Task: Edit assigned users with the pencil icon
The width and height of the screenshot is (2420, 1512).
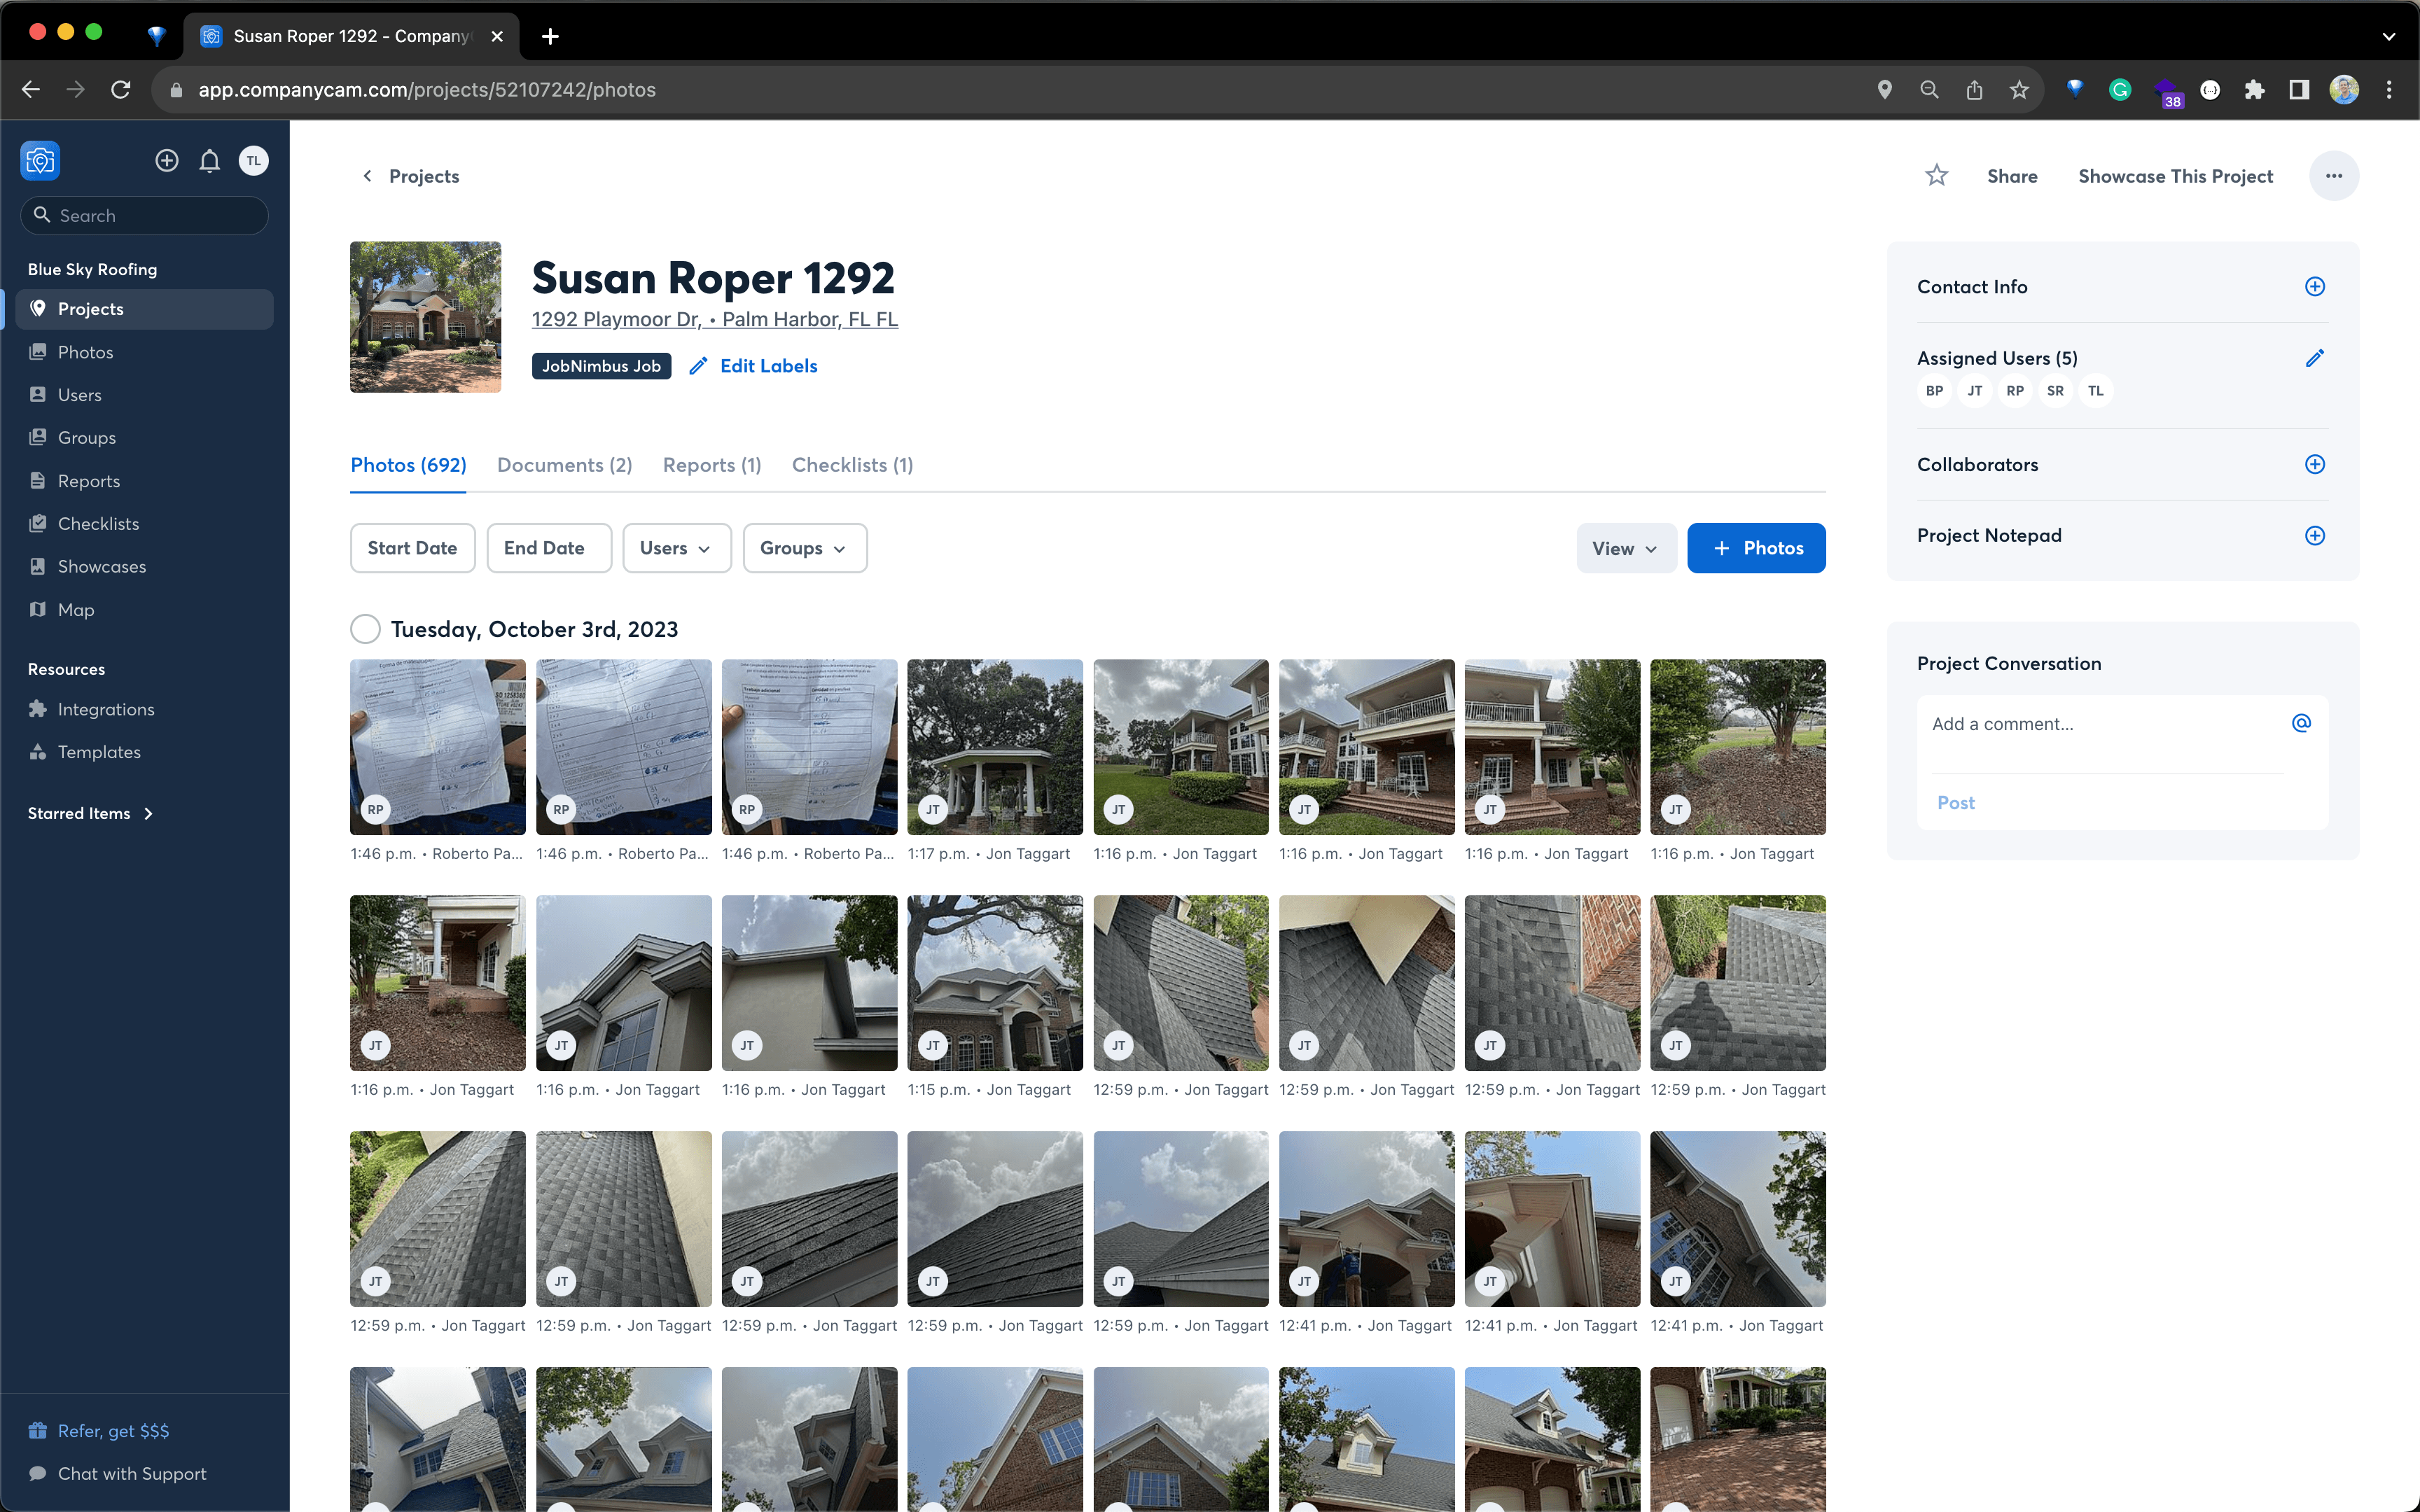Action: pos(2314,358)
